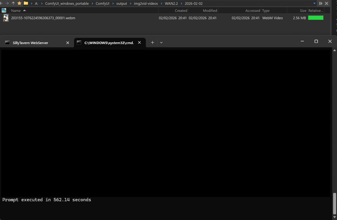Go to output folder breadcrumb
Screen dimensions: 337x220
point(122,4)
